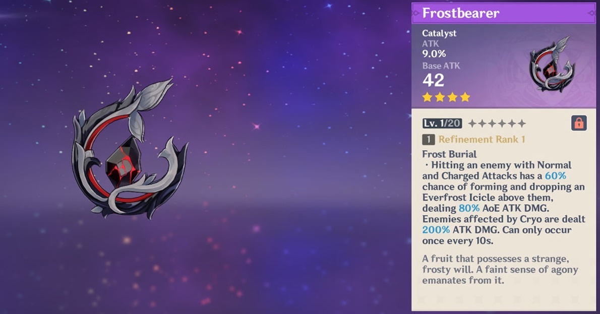Click the large Frostbearer catalyst artwork
Screen dimensions: 600x314
click(129, 149)
